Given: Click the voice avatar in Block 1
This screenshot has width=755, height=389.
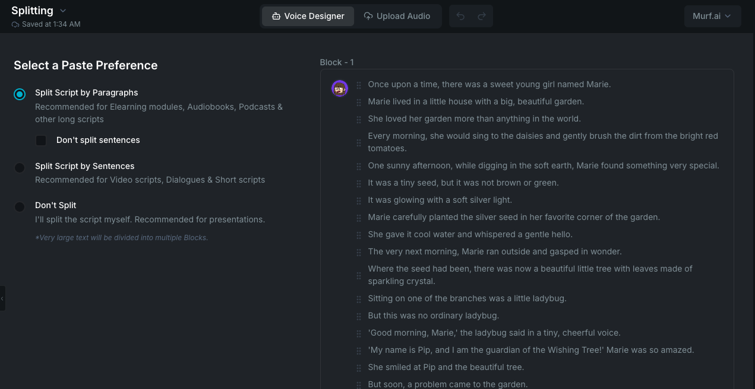Looking at the screenshot, I should point(340,89).
